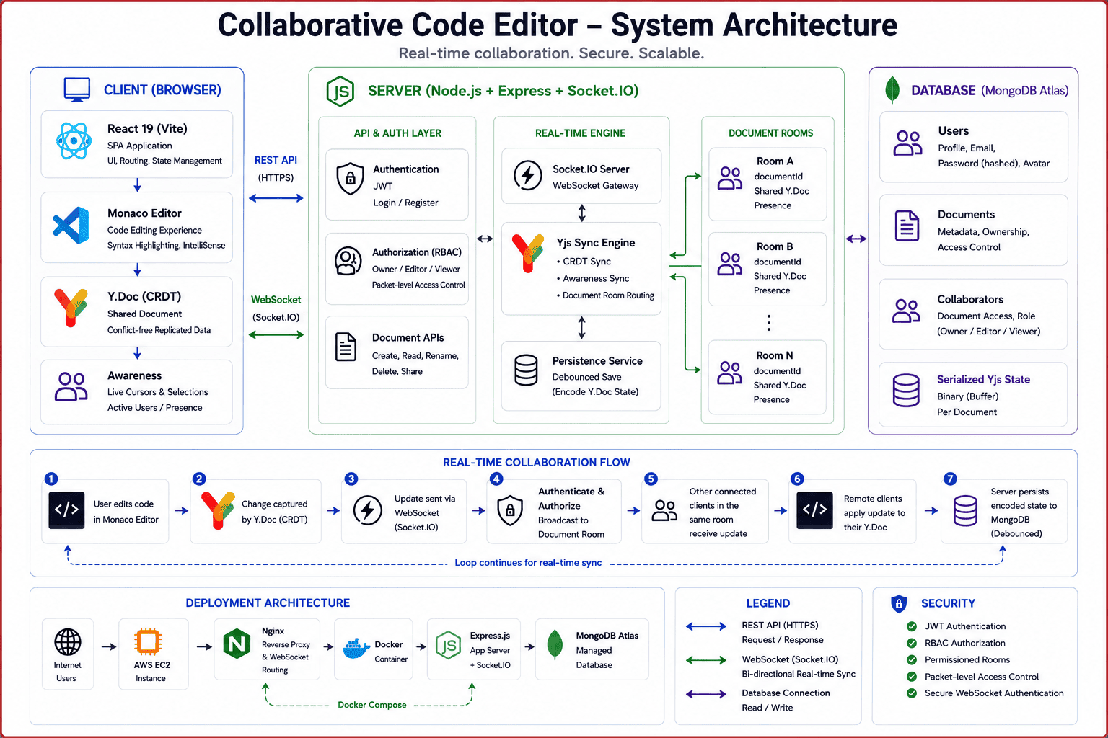Click the 'Docker Compose' label
Viewport: 1108px width, 738px height.
click(372, 705)
